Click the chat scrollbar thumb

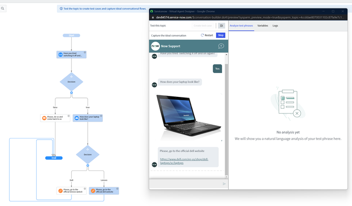tap(226, 120)
